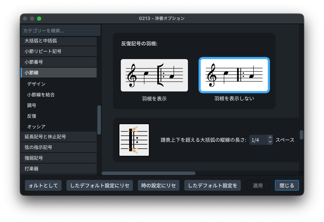The image size is (324, 222).
Task: Select the 小節番号 category
Action: click(x=59, y=62)
